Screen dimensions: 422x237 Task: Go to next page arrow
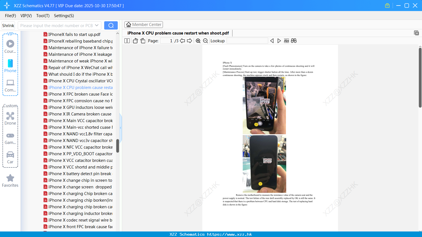[x=190, y=41]
